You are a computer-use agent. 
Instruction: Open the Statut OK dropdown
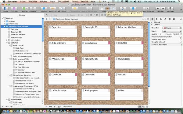172,31
